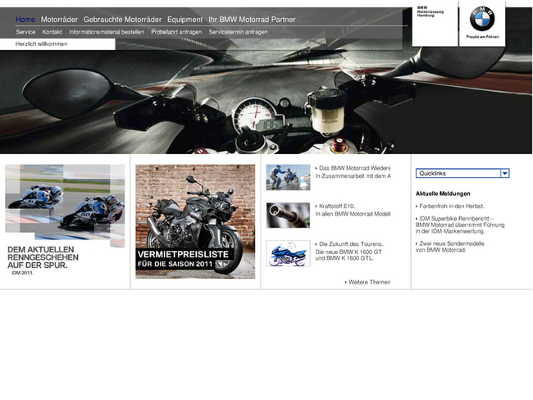Open Ihr BMW Motorrad Partner menu
The image size is (533, 400).
[x=252, y=20]
